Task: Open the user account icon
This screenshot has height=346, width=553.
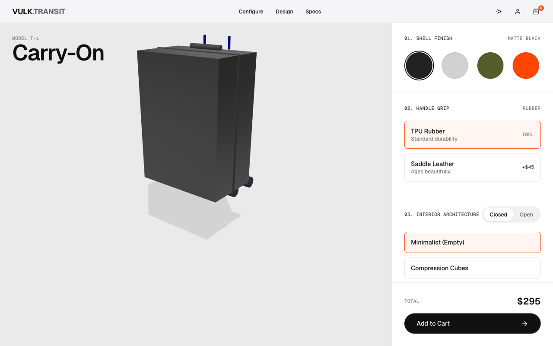Action: coord(518,12)
